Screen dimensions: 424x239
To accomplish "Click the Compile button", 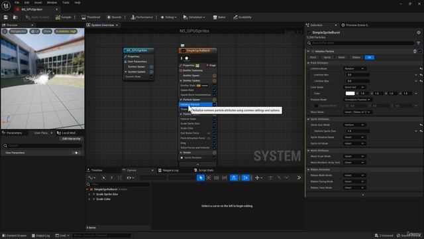I will coord(64,17).
